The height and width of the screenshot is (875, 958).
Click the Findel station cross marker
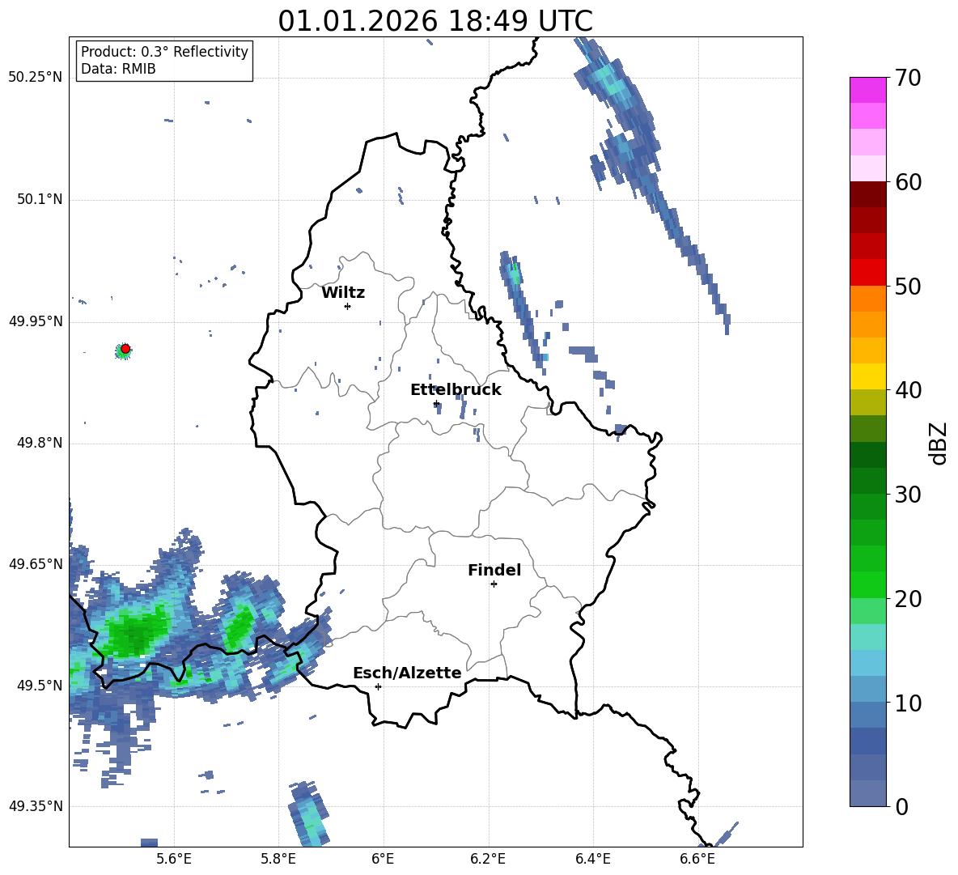pyautogui.click(x=494, y=584)
